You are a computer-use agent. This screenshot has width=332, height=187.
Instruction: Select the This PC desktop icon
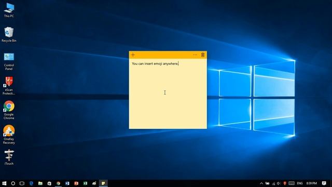(9, 10)
